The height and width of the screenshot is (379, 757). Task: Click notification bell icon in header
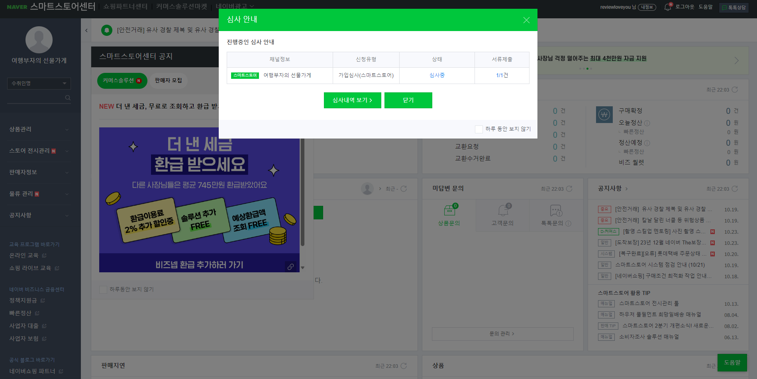point(668,7)
